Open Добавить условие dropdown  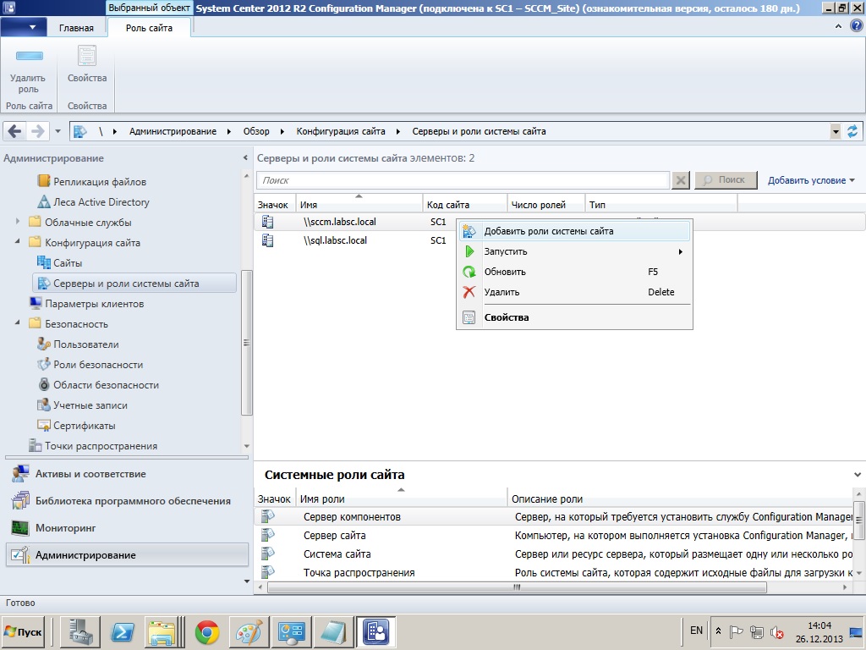pyautogui.click(x=811, y=180)
